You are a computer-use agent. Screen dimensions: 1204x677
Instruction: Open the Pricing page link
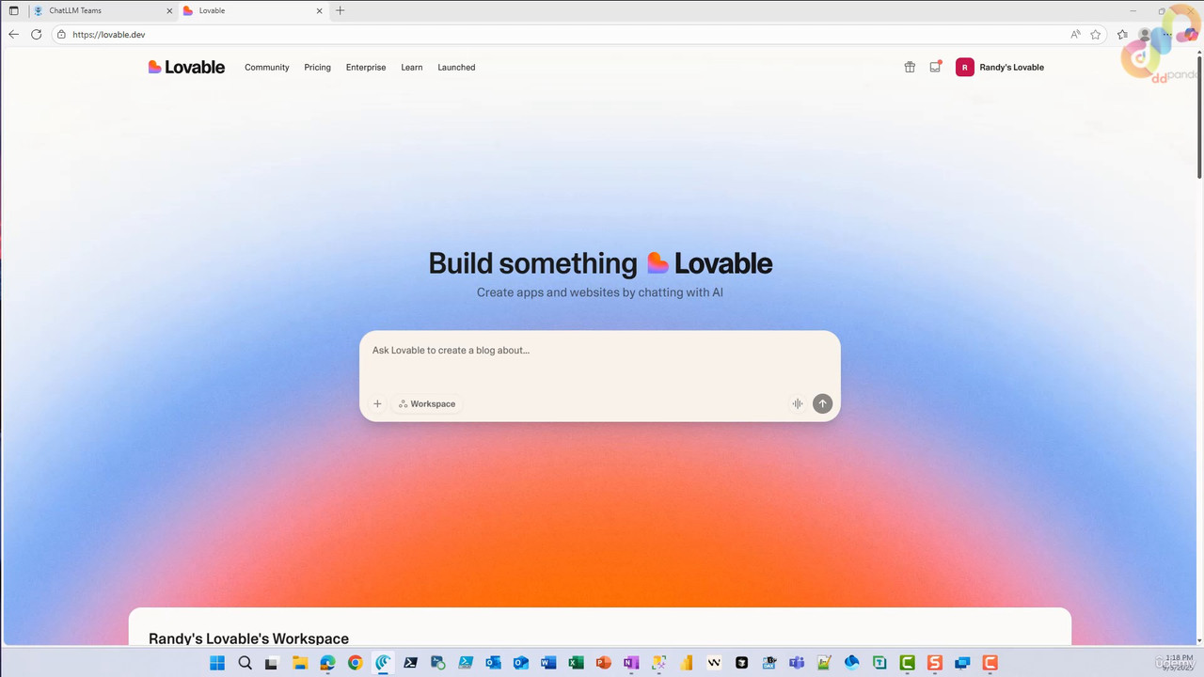317,68
